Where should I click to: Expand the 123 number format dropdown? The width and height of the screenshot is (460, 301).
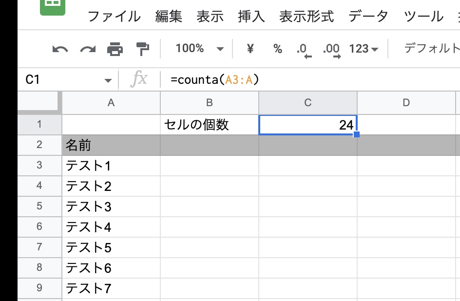click(364, 49)
